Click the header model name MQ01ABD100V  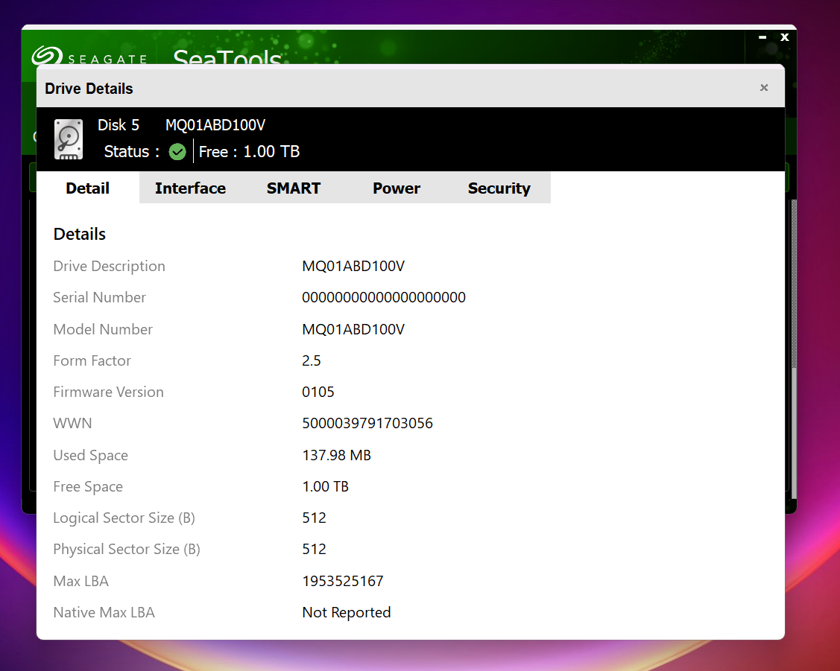215,125
